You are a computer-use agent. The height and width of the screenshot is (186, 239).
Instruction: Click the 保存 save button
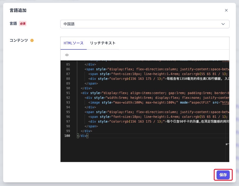point(223,175)
